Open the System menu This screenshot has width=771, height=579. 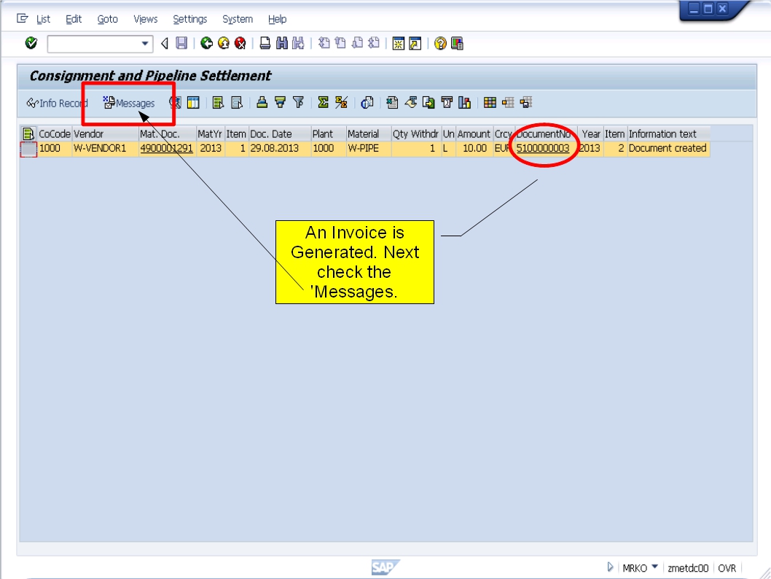(237, 19)
